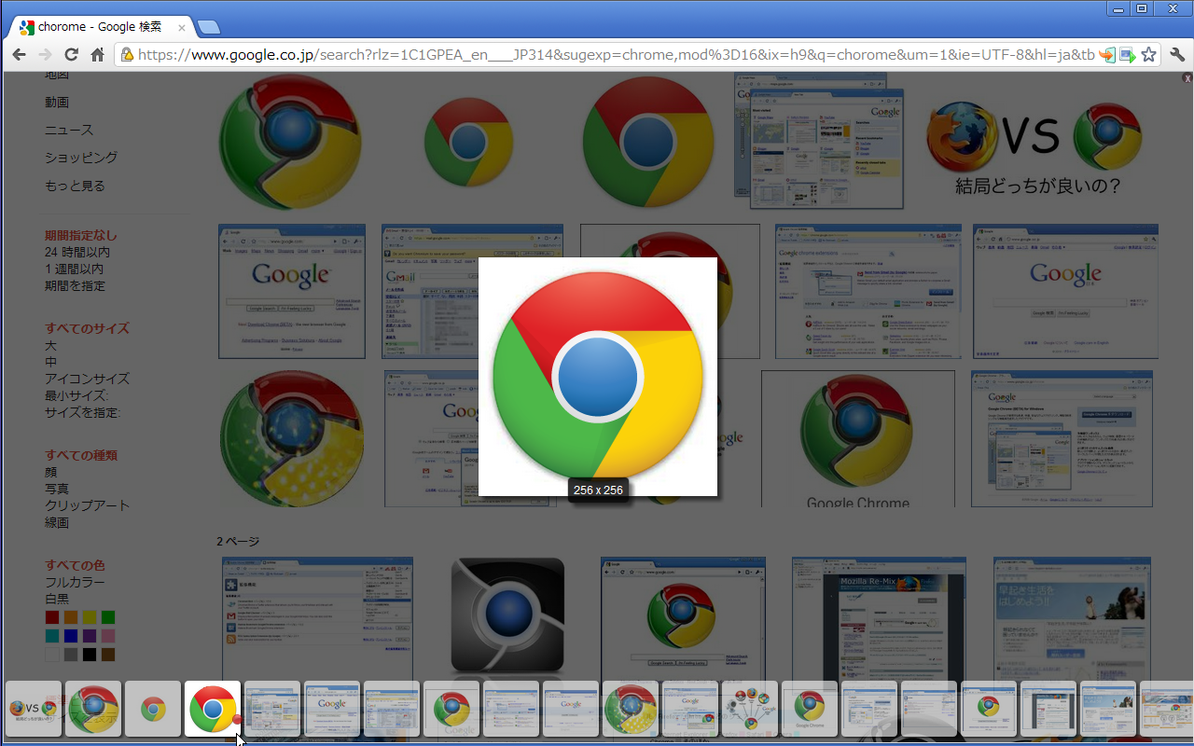This screenshot has height=746, width=1194.
Task: Select the 'Google Chrome' labeled filmstrip thumbnail
Action: 810,709
